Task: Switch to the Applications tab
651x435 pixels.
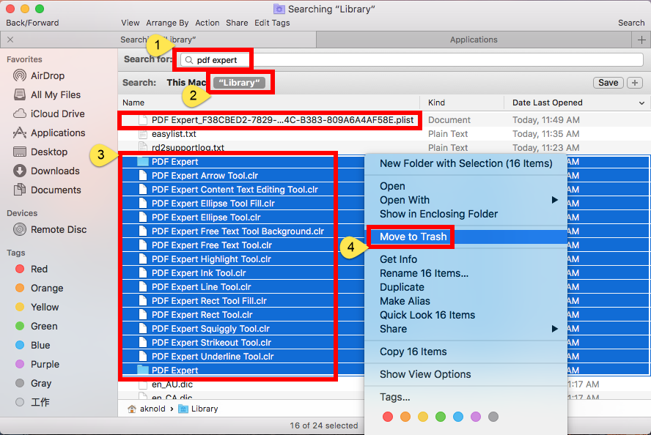Action: (x=474, y=40)
